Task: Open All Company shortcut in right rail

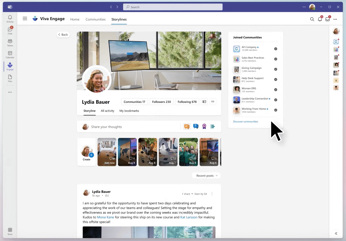Action: (x=336, y=42)
